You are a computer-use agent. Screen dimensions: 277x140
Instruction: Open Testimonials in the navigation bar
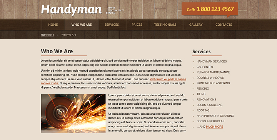pyautogui.click(x=165, y=25)
